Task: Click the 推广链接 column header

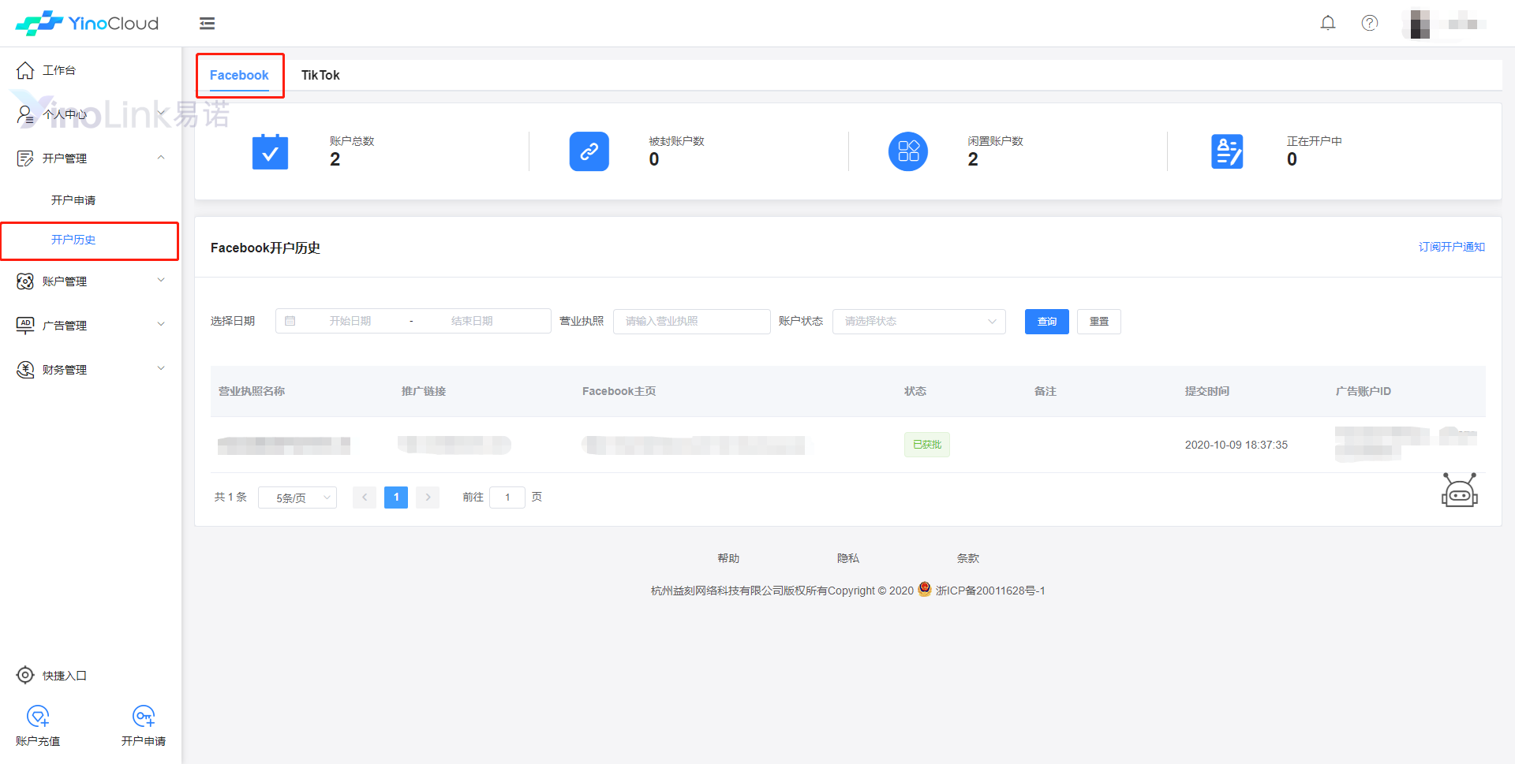Action: pos(424,391)
